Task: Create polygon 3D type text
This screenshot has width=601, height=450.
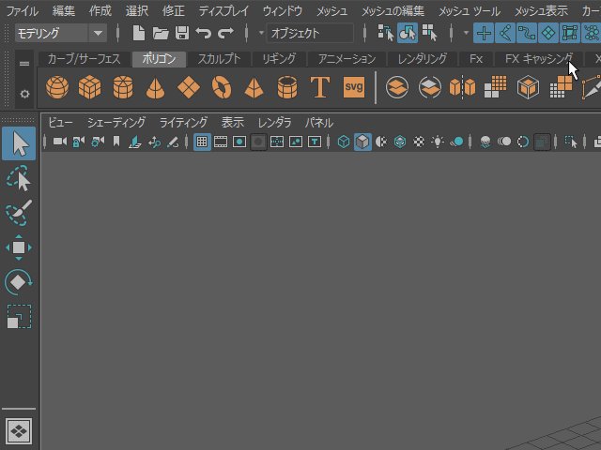Action: (x=320, y=87)
